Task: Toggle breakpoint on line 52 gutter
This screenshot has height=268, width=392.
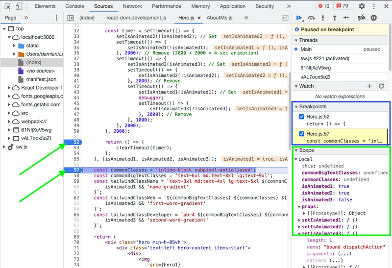Action: [73, 142]
